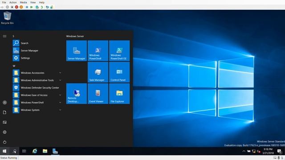Open the File Explorer tile

point(119,94)
